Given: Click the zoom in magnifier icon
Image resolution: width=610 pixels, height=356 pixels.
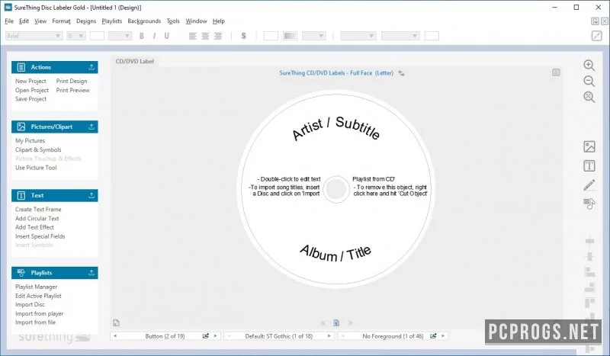Looking at the screenshot, I should pos(589,66).
